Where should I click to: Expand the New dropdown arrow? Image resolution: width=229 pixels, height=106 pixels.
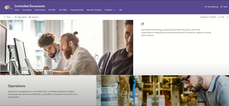(x=12, y=17)
